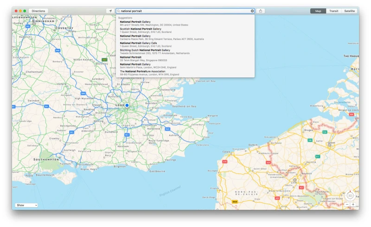This screenshot has width=371, height=227.
Task: Switch to Satellite view
Action: pyautogui.click(x=349, y=11)
